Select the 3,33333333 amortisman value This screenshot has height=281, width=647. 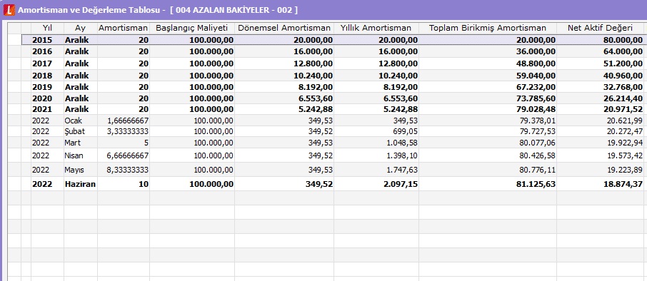[124, 131]
